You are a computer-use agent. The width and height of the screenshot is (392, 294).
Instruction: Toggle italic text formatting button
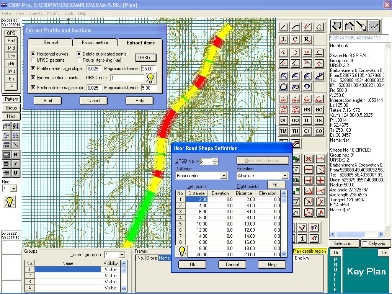15,164
